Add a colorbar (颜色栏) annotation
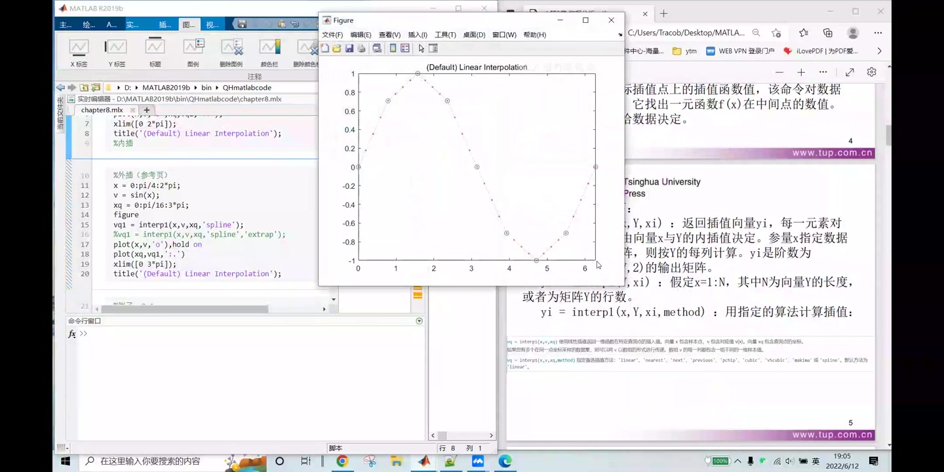The width and height of the screenshot is (944, 472). pos(269,53)
